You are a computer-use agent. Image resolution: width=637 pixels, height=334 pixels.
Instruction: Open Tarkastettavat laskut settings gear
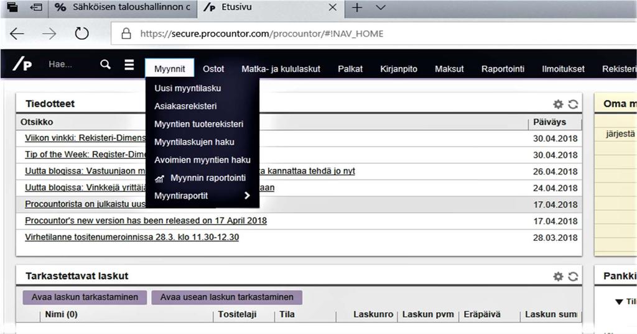(558, 276)
